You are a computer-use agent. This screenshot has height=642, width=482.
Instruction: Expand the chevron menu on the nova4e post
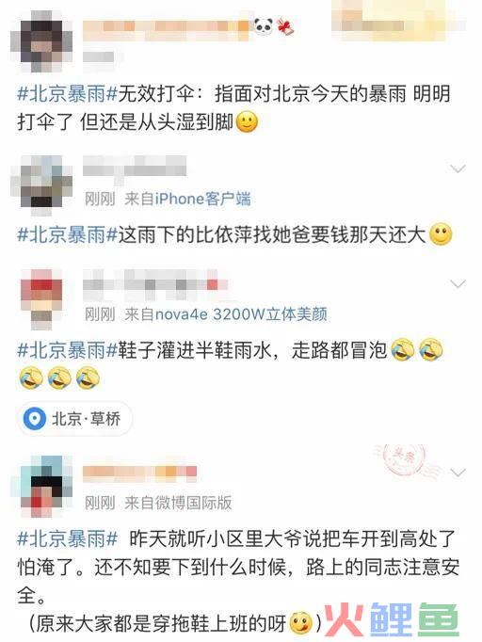click(458, 283)
